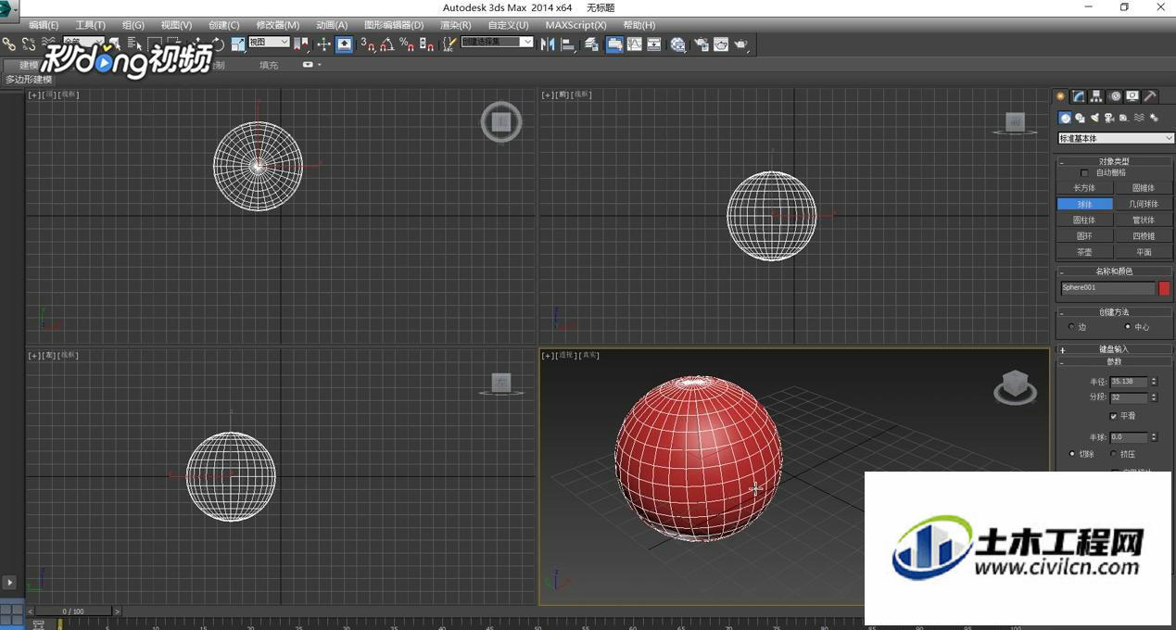Select the Lights category icon
The width and height of the screenshot is (1176, 630).
tap(1094, 118)
